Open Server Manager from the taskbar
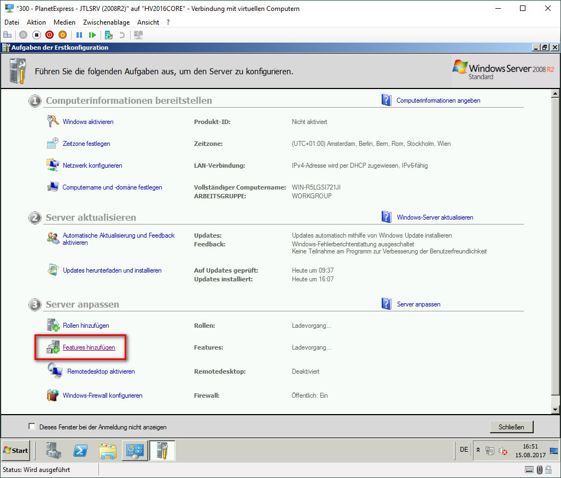 [x=54, y=450]
